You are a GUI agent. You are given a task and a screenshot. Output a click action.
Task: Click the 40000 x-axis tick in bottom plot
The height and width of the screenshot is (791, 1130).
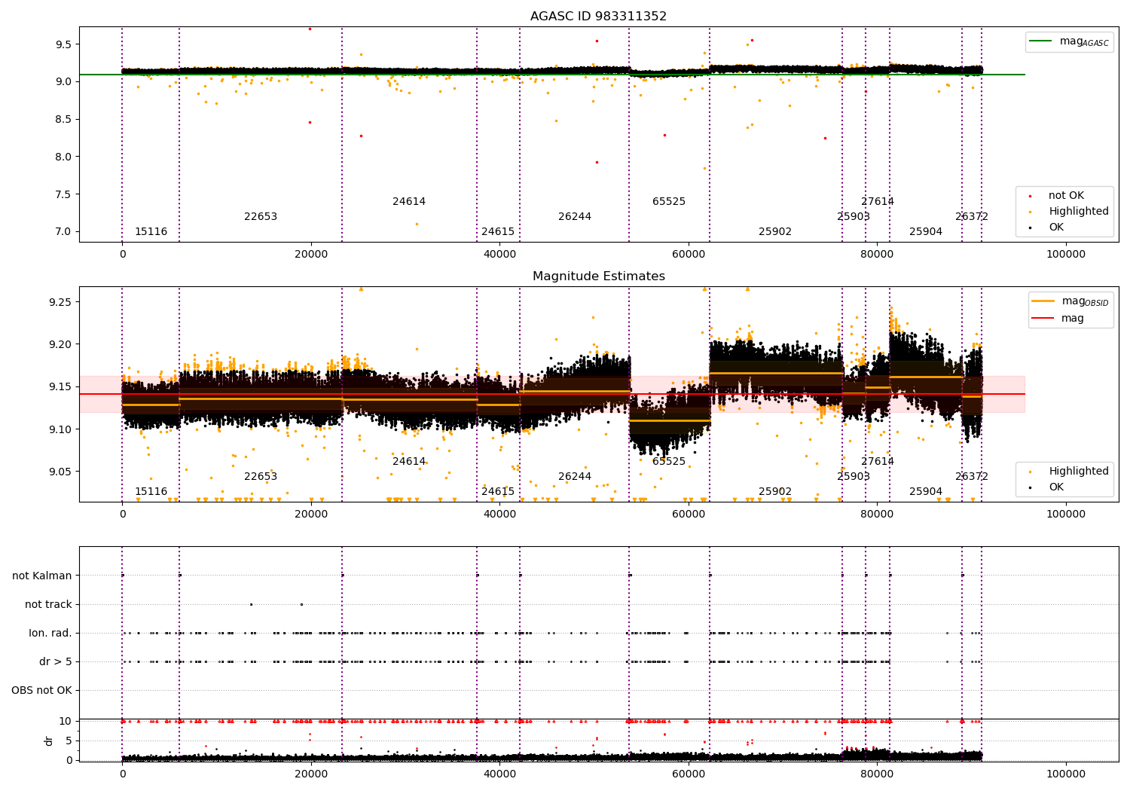[500, 773]
